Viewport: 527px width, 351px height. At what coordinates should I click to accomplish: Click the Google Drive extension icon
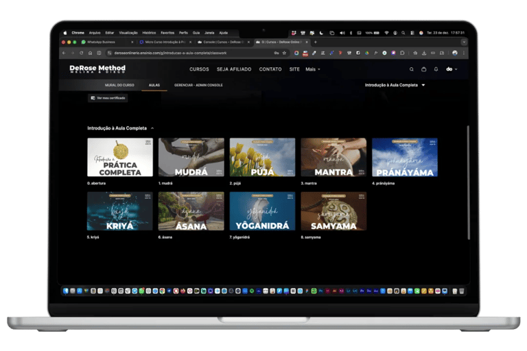pyautogui.click(x=367, y=53)
